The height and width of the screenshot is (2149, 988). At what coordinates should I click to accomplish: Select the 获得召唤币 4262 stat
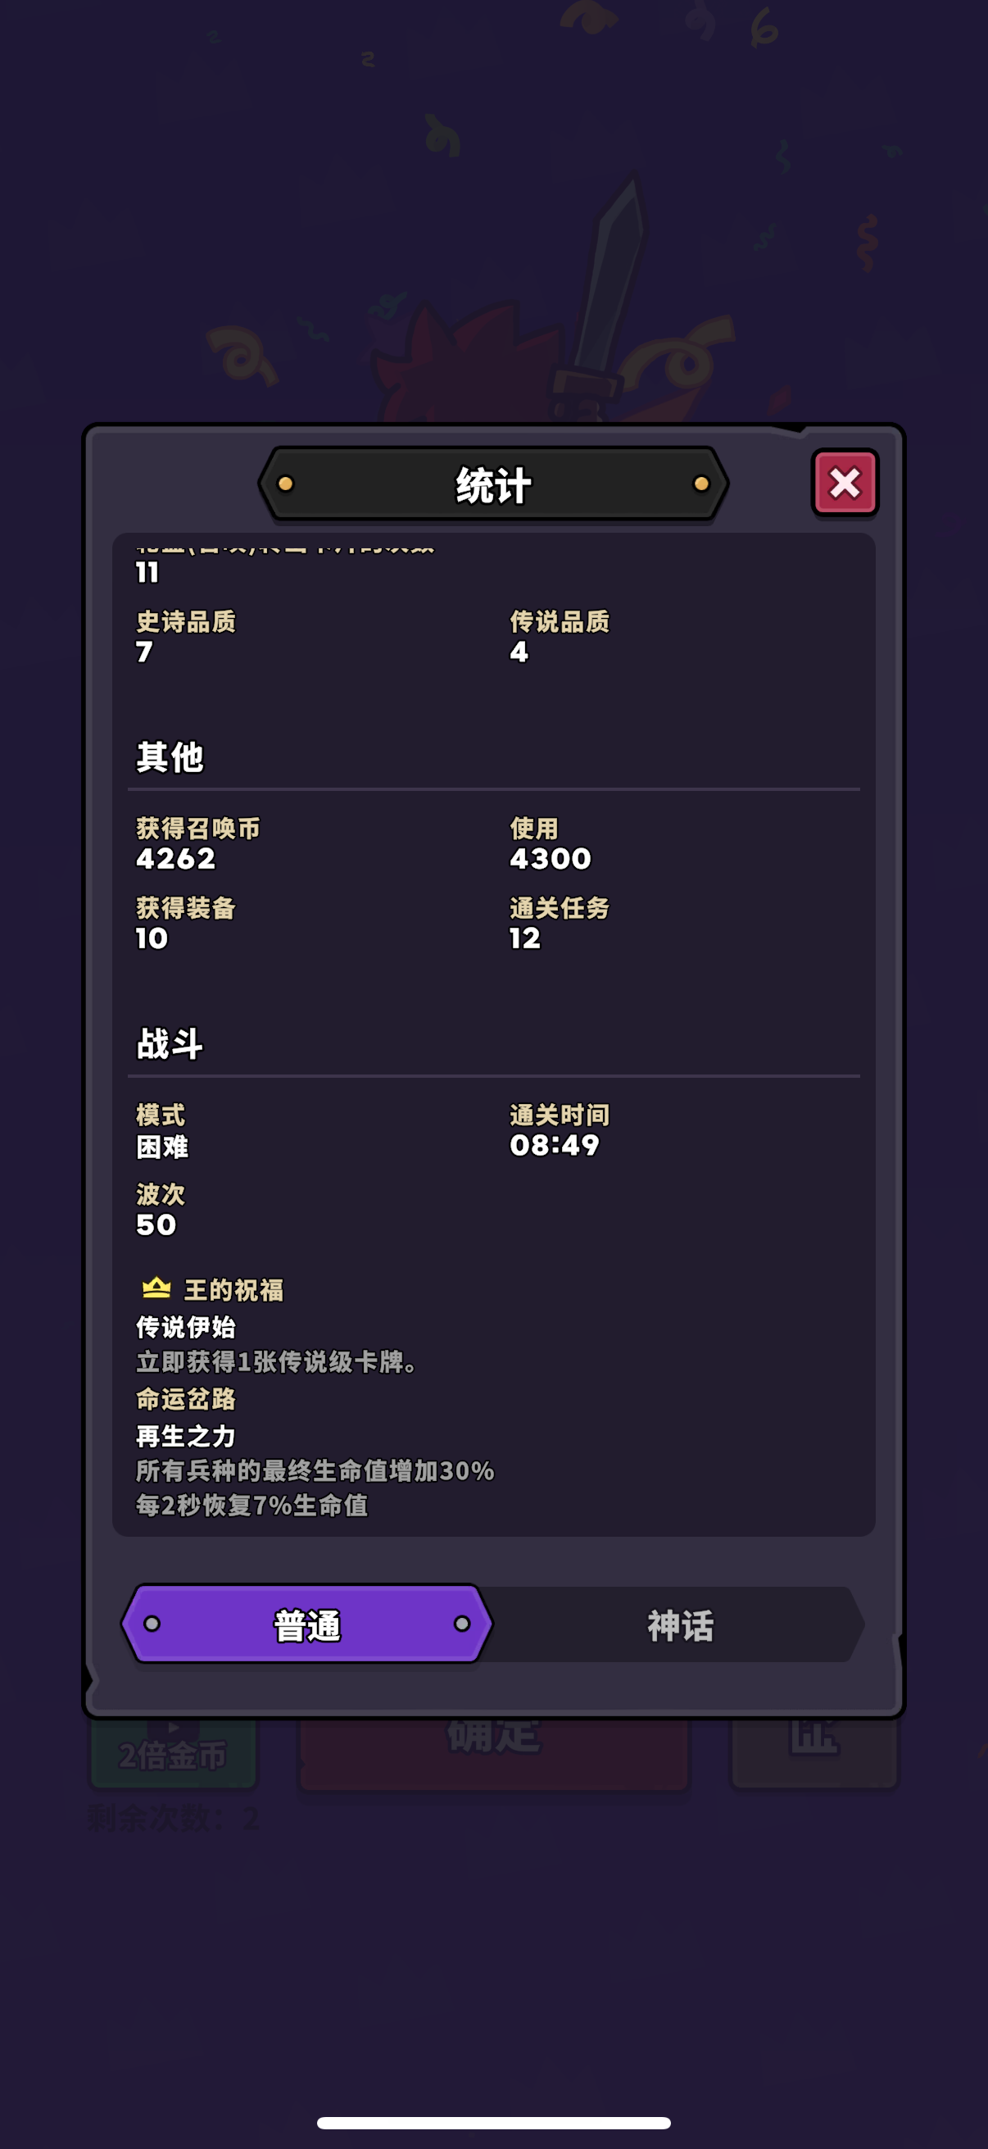pyautogui.click(x=197, y=843)
